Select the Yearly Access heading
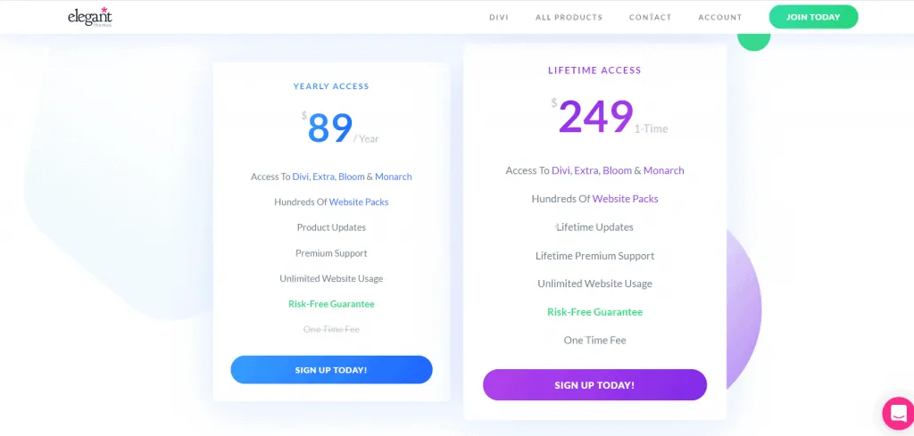Viewport: 914px width, 436px height. click(x=331, y=86)
